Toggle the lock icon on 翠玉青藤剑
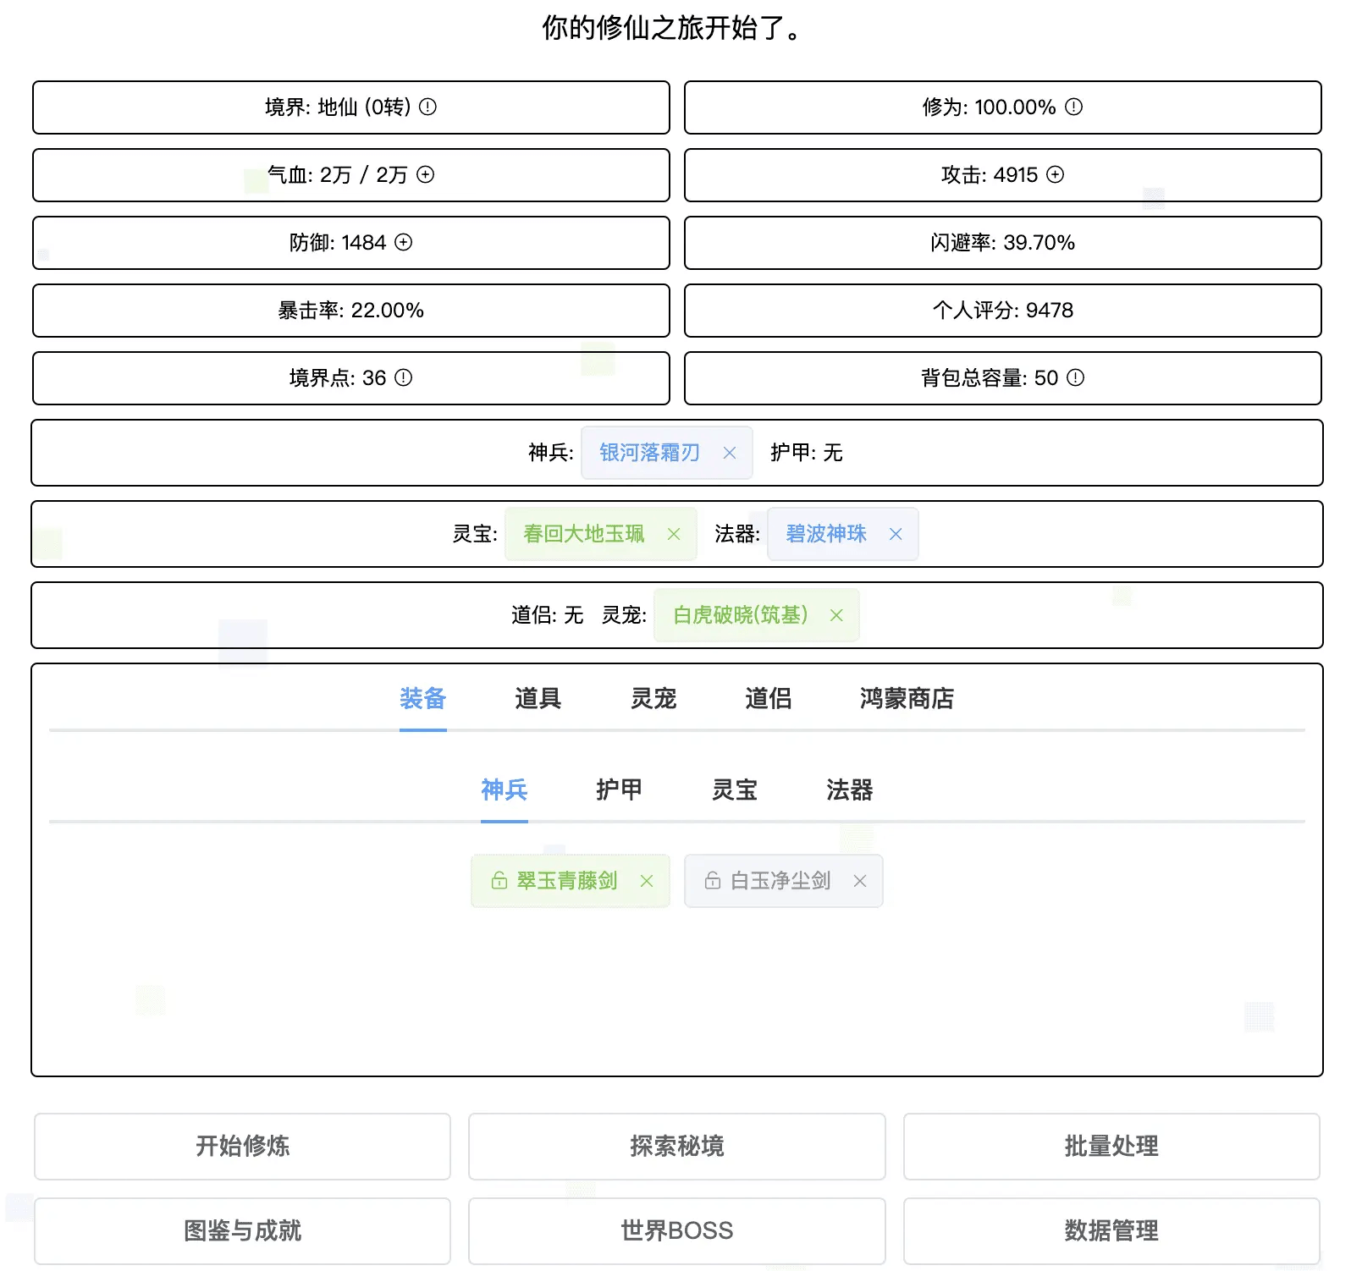Screen dimensions: 1351x1271 coord(499,881)
